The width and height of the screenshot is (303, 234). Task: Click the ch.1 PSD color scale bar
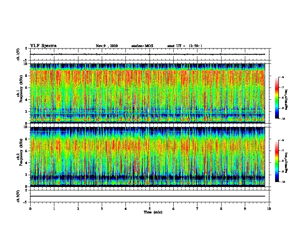(277, 98)
